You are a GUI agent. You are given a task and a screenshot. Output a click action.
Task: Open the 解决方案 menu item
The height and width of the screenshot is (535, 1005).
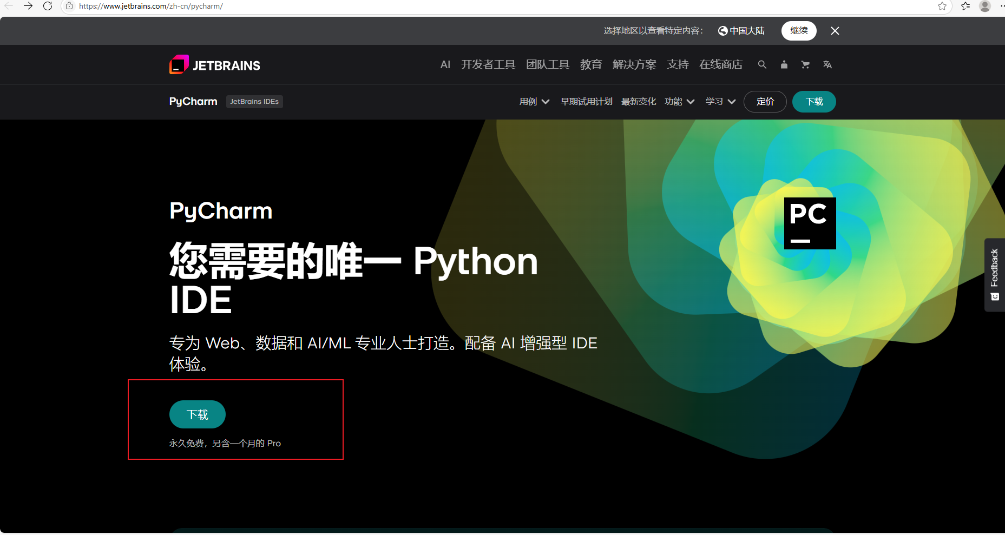634,64
